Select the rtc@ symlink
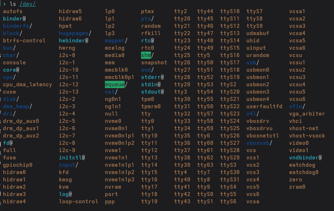This screenshot has height=211, width=334. click(148, 41)
